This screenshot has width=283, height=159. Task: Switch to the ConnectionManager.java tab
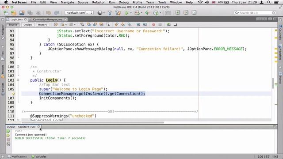(47, 19)
